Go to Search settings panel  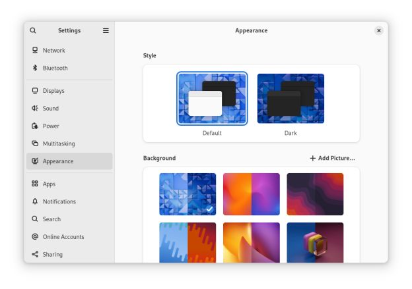coord(51,219)
